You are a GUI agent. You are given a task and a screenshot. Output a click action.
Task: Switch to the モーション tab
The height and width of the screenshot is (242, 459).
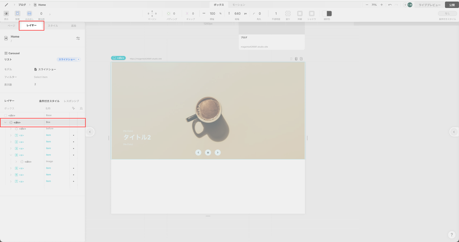[x=238, y=4]
